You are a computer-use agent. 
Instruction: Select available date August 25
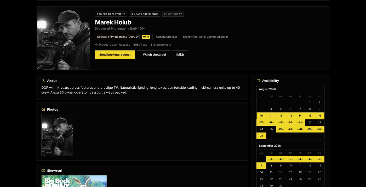tap(271, 129)
